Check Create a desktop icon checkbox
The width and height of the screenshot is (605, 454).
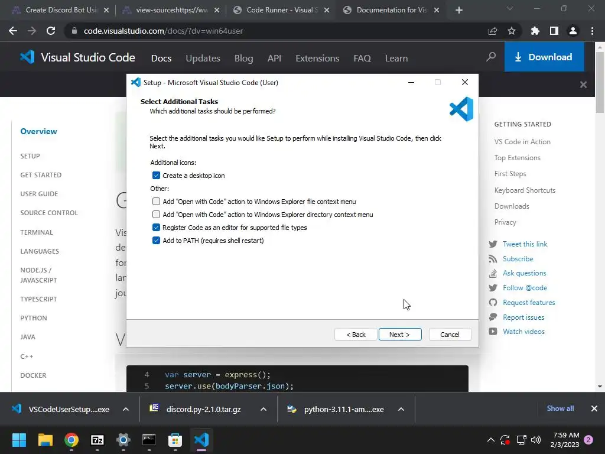[156, 175]
